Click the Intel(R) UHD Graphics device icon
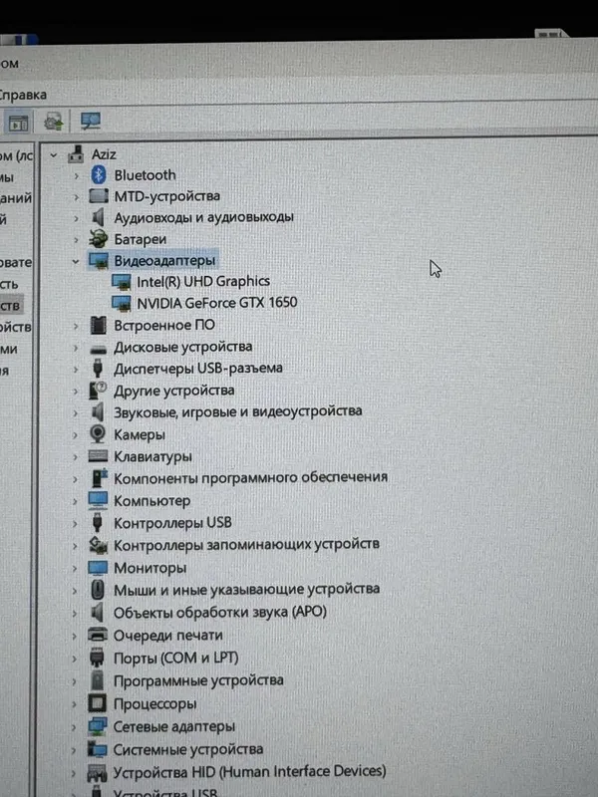Viewport: 598px width, 797px height. (x=121, y=282)
